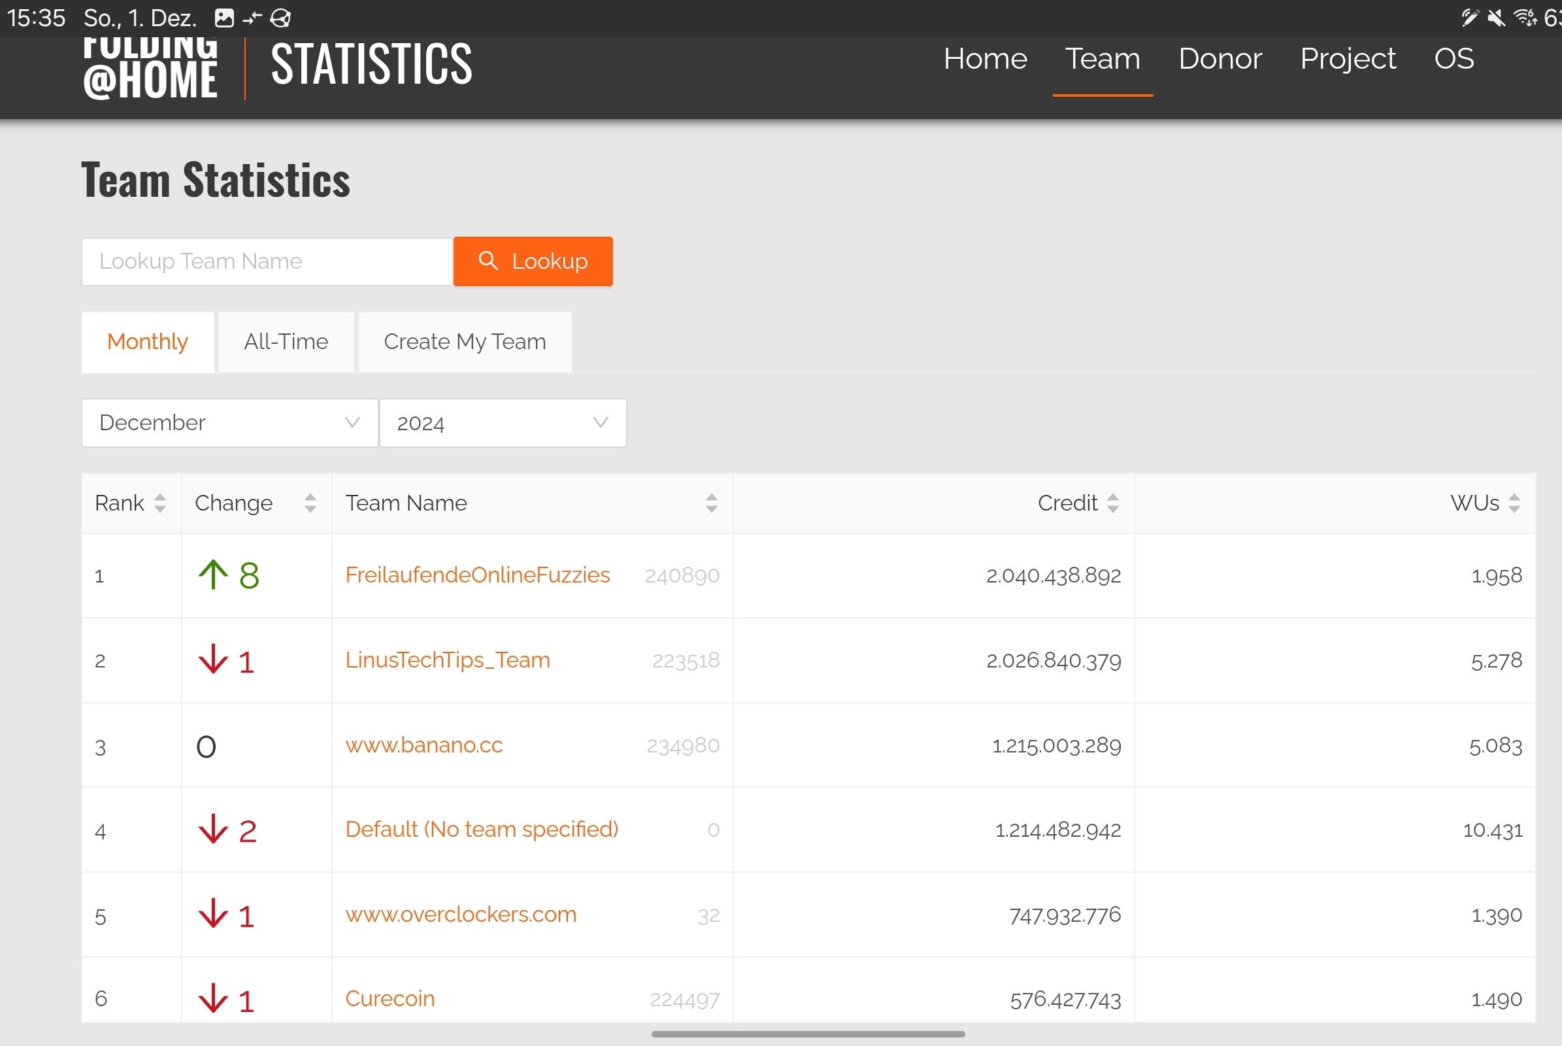Click the Folding@Home logo

pyautogui.click(x=151, y=69)
